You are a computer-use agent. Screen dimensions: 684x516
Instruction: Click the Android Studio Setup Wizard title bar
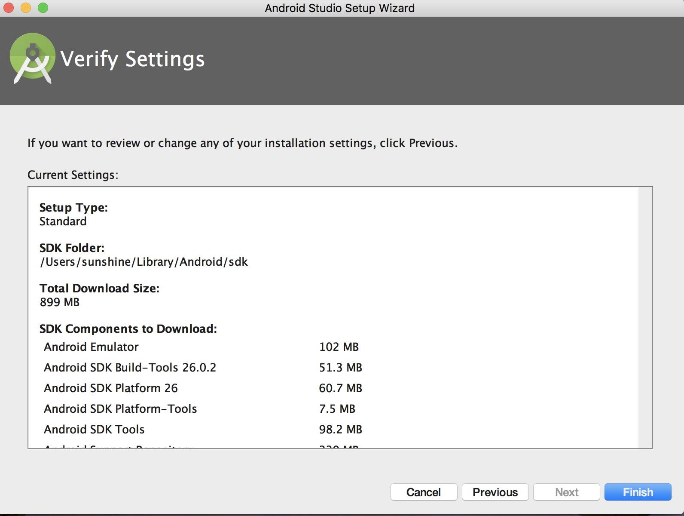[x=339, y=8]
